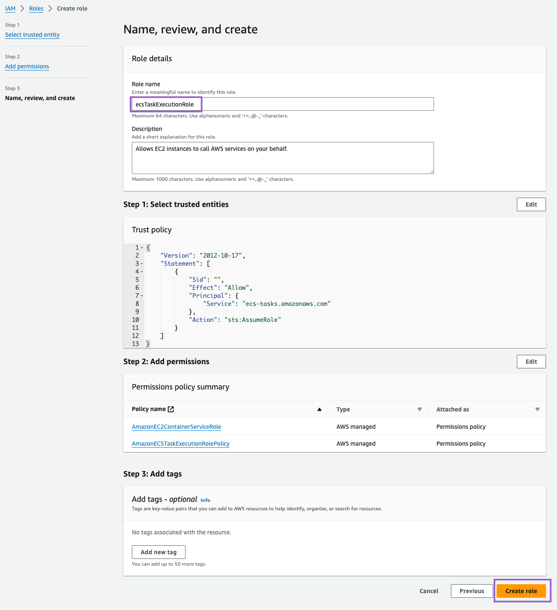Sort the Attached as column arrow
Screen dimensions: 557x610
click(537, 409)
